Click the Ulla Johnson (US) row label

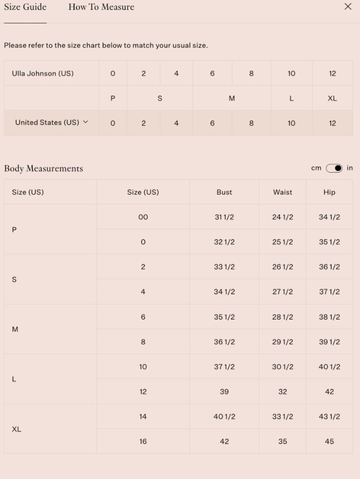pyautogui.click(x=42, y=73)
